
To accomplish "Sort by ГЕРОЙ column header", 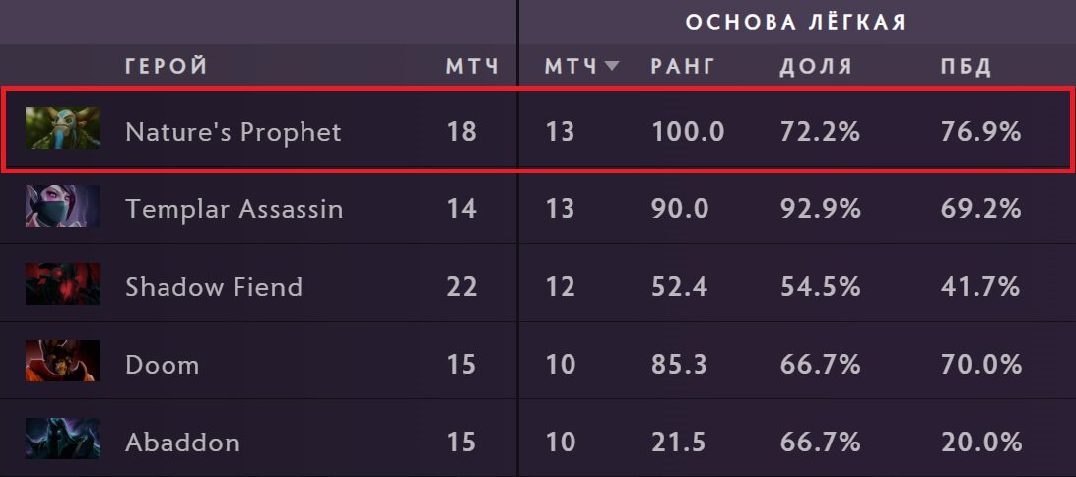I will (167, 67).
